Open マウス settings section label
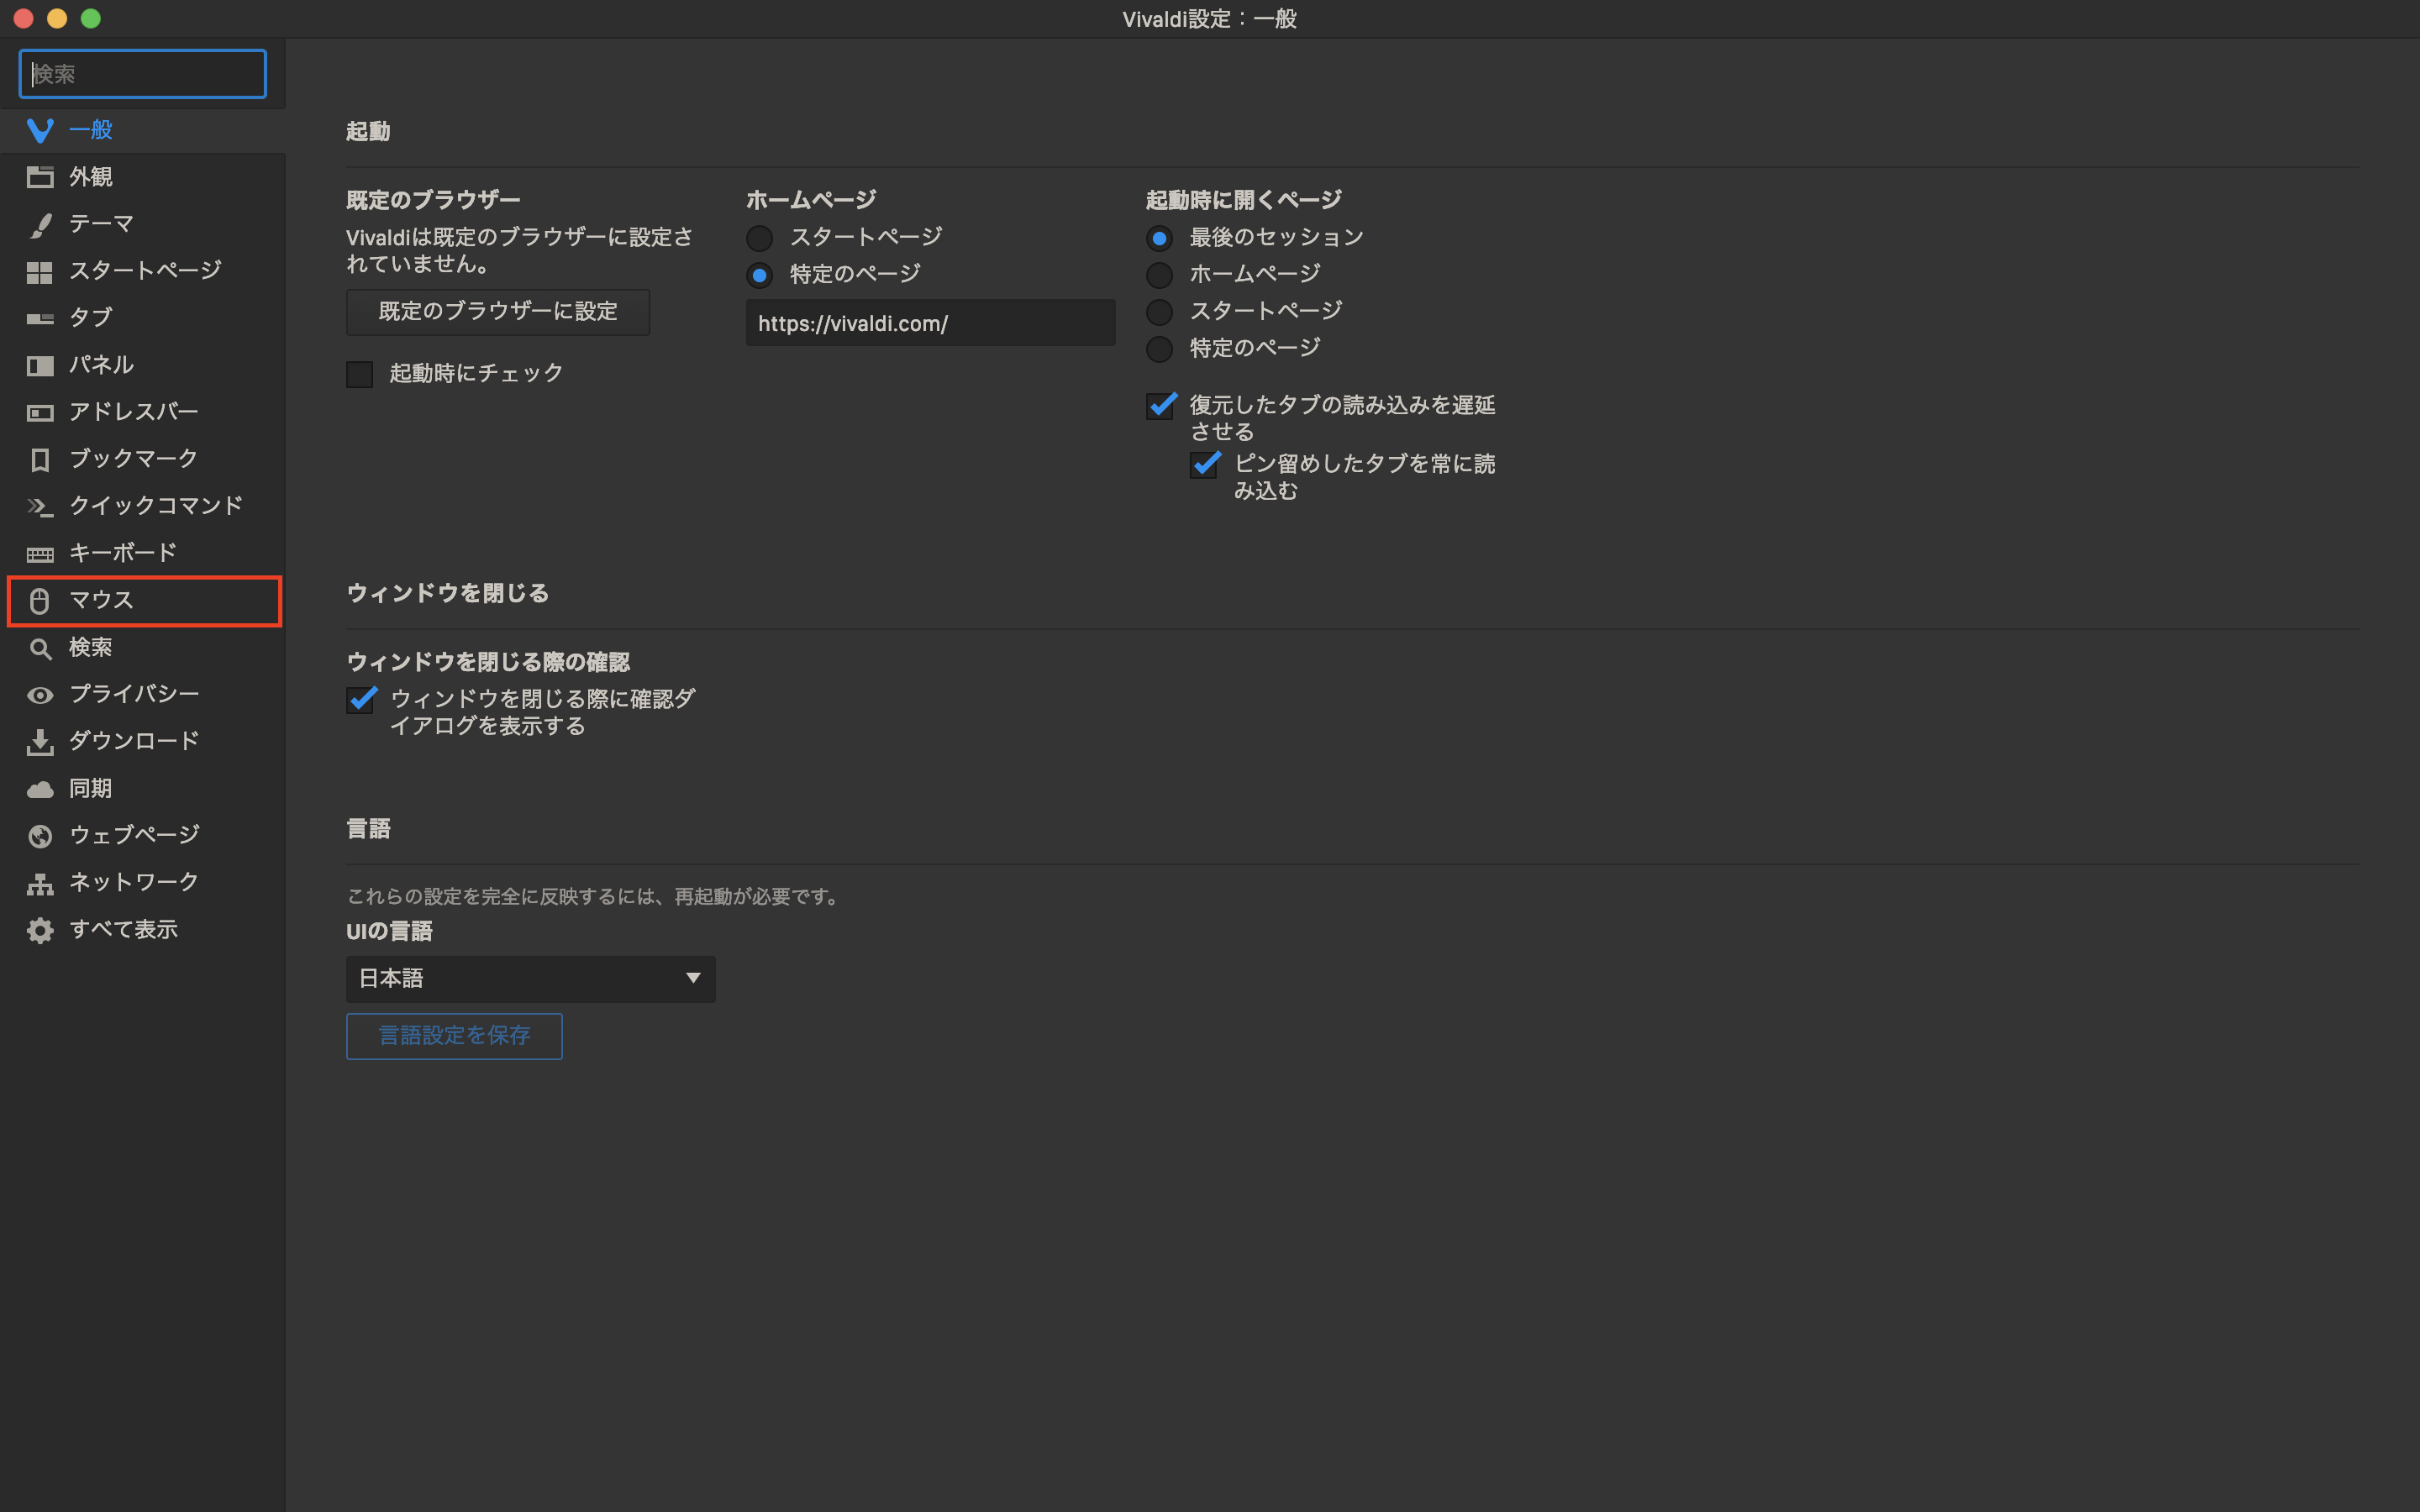The image size is (2420, 1512). pyautogui.click(x=101, y=600)
